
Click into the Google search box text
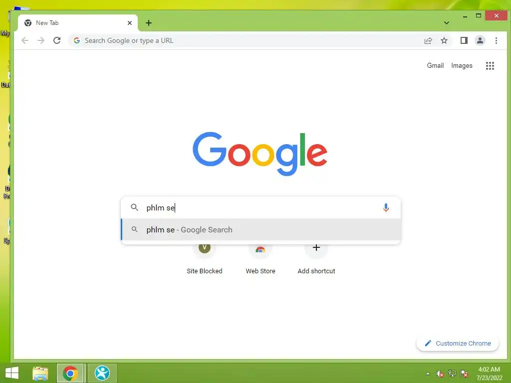pyautogui.click(x=260, y=207)
